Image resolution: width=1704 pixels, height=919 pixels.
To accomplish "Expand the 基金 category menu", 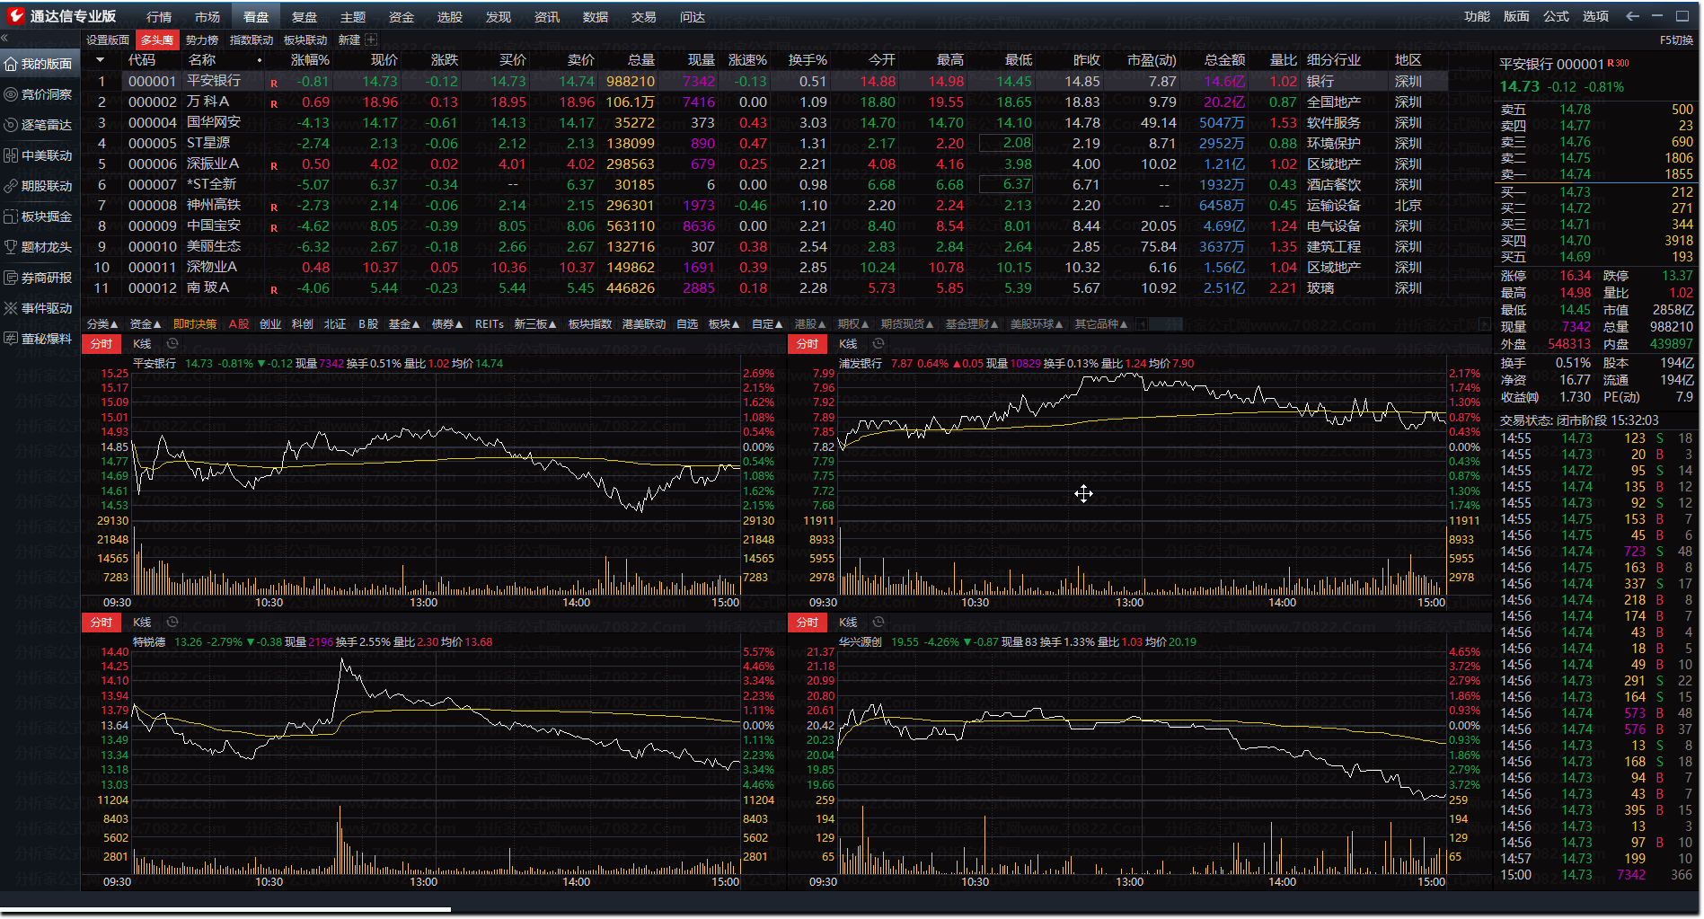I will tap(404, 324).
